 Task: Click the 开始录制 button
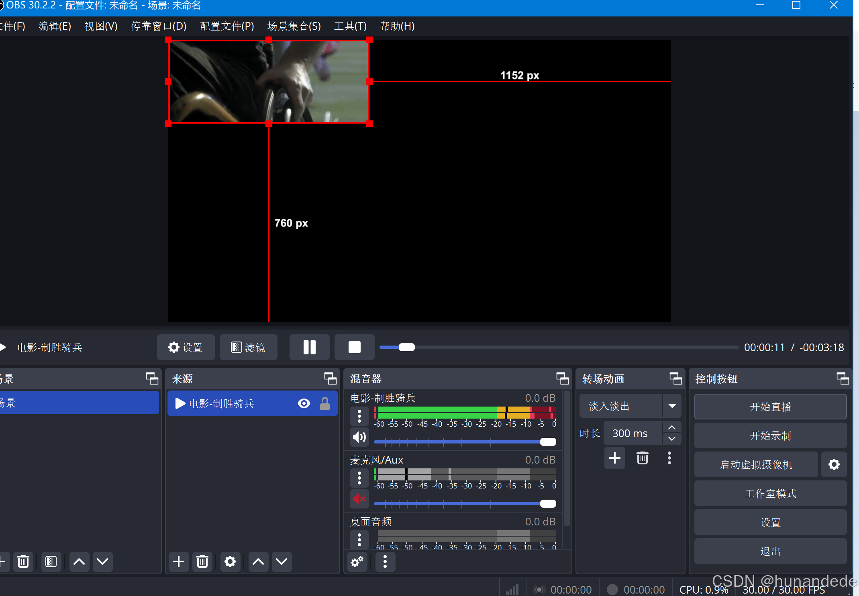click(770, 436)
